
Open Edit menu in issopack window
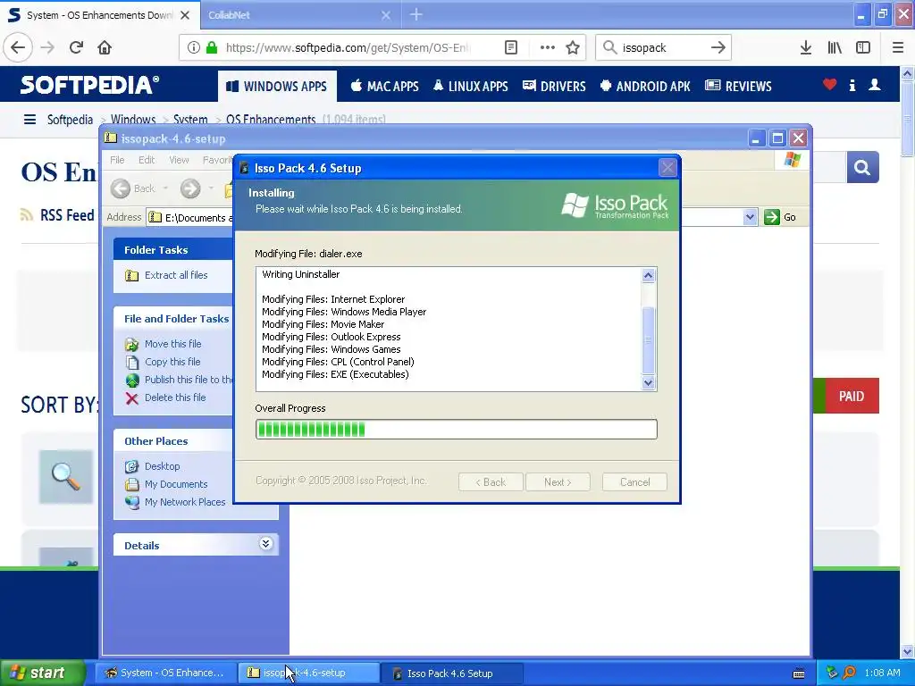147,160
